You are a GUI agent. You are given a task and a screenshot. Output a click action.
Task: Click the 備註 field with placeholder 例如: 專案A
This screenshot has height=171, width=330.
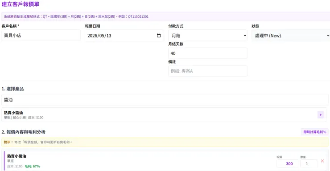coord(208,71)
